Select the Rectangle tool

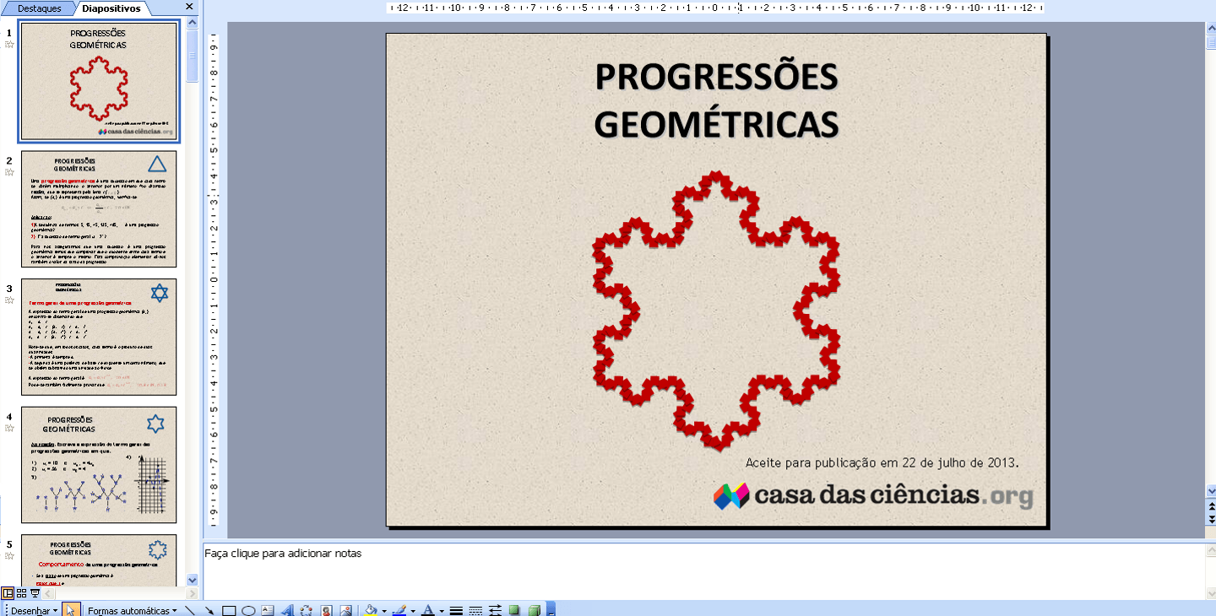229,610
